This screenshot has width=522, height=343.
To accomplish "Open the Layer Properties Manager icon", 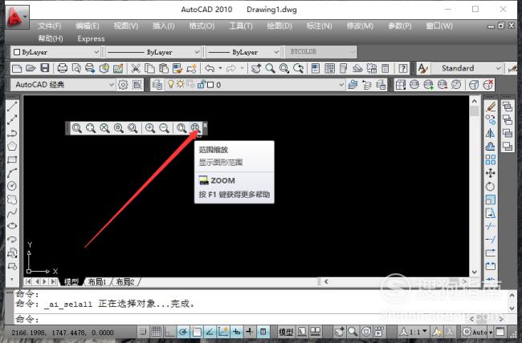I will pos(157,85).
